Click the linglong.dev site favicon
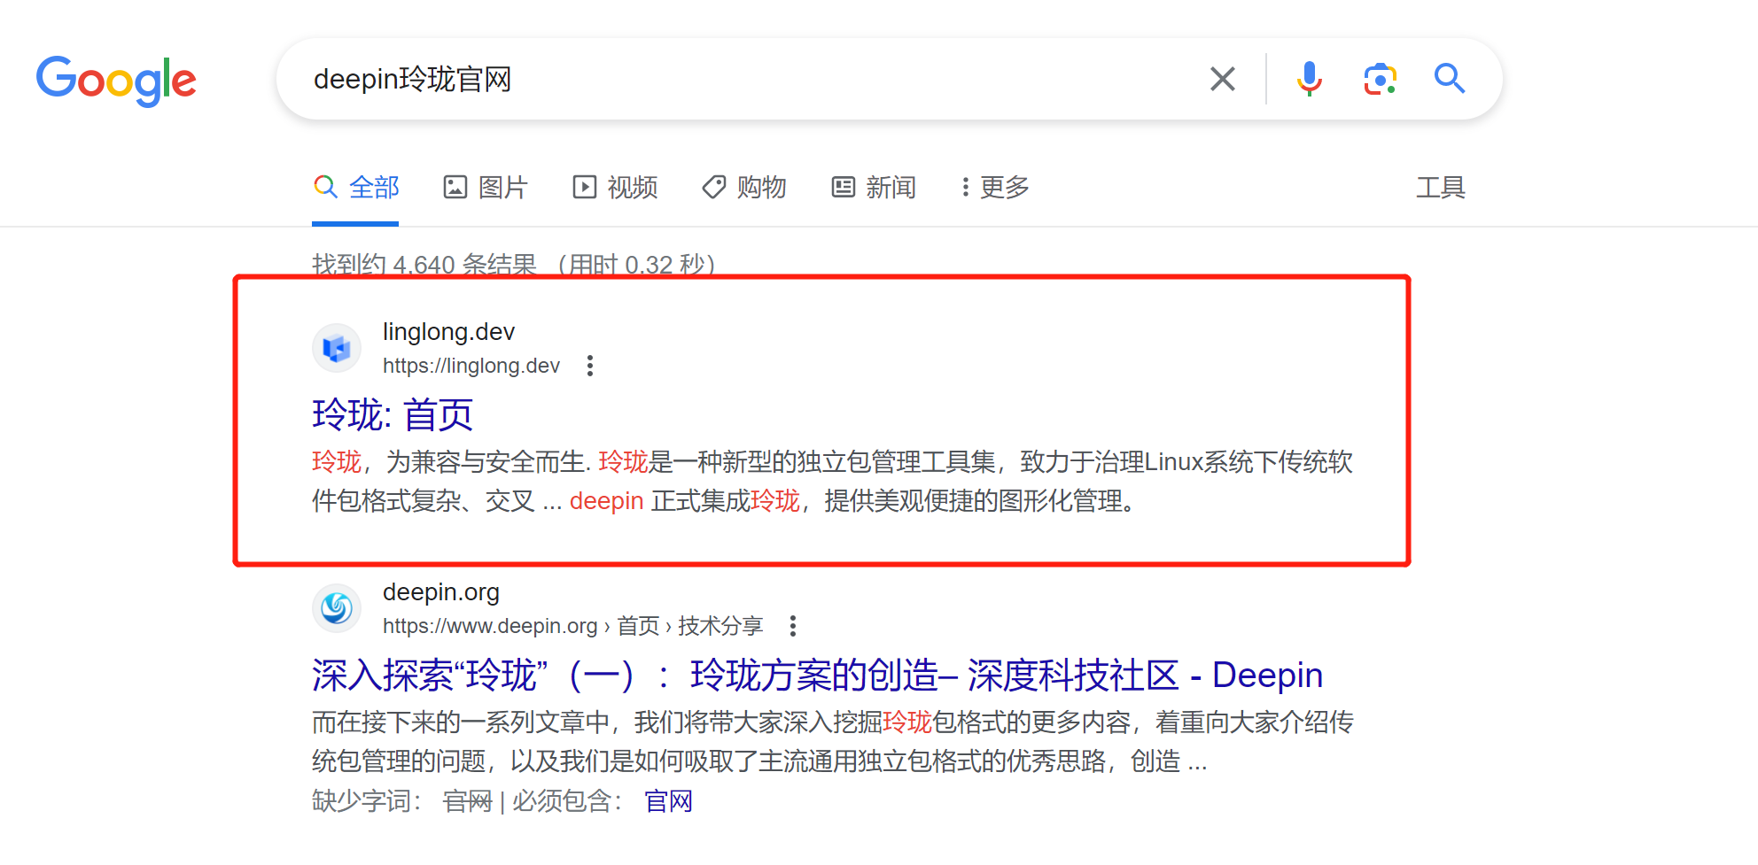 [x=337, y=348]
